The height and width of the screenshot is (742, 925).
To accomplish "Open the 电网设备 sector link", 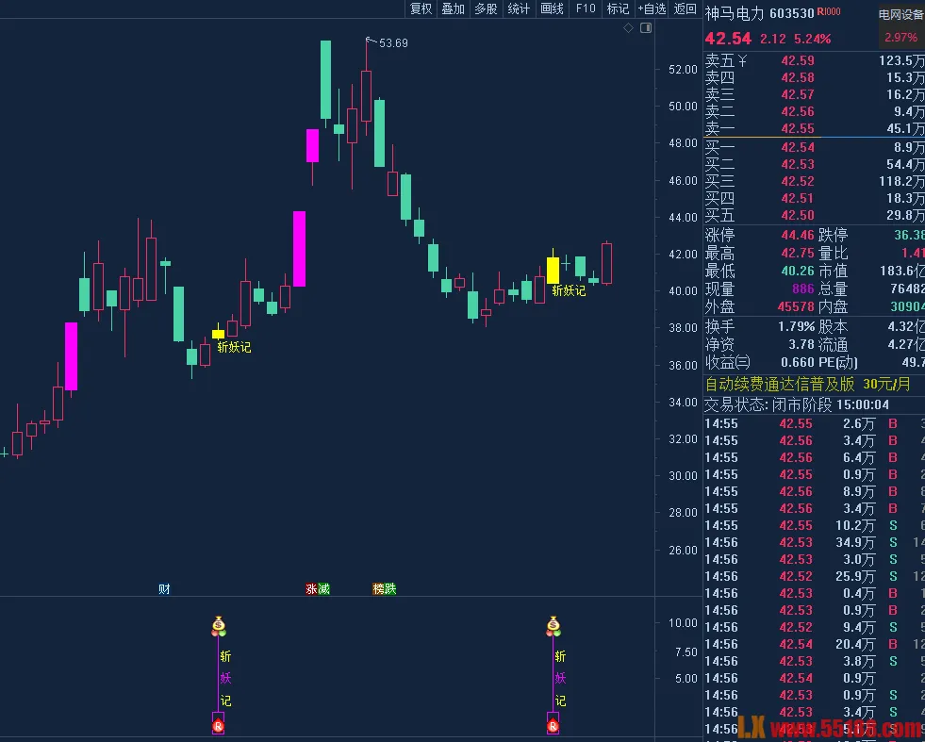I will (x=900, y=14).
